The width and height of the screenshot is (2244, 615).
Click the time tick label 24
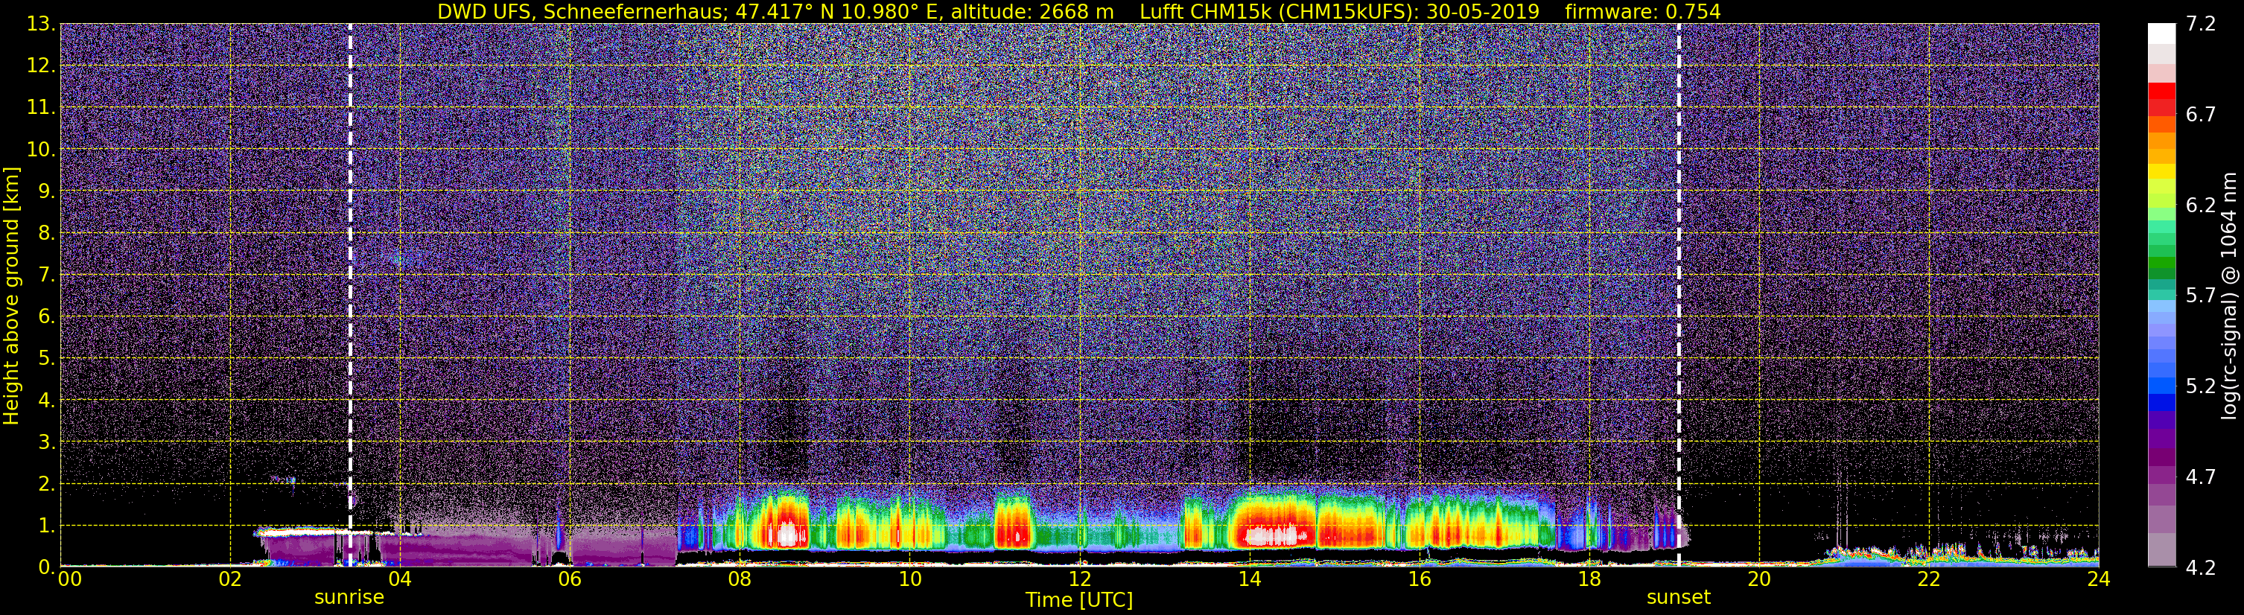coord(2099,579)
